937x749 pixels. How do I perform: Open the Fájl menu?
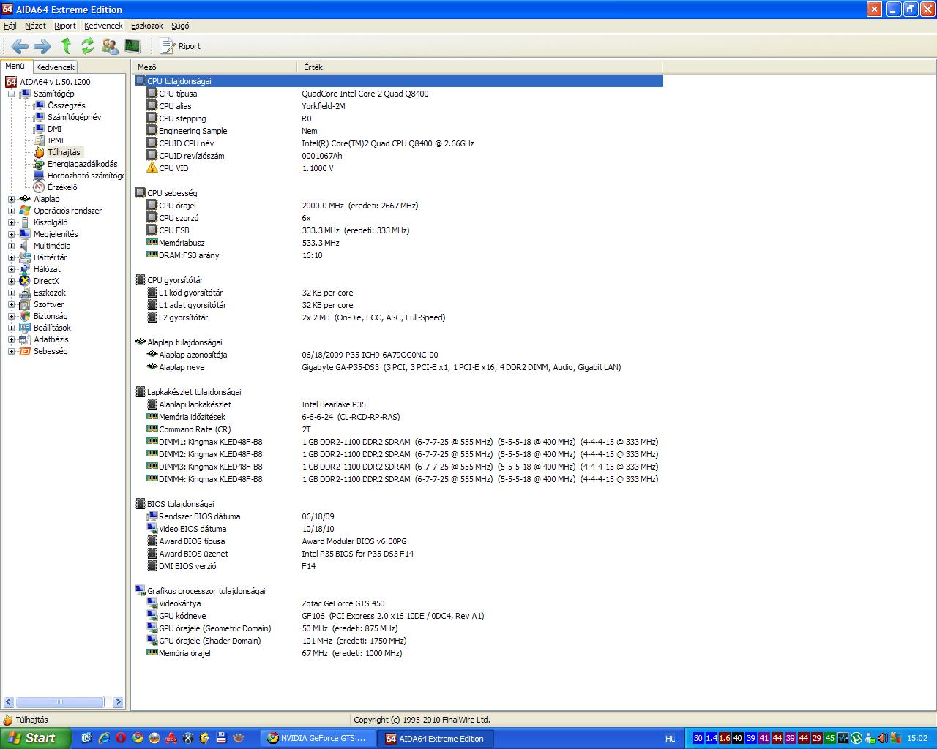pos(10,26)
